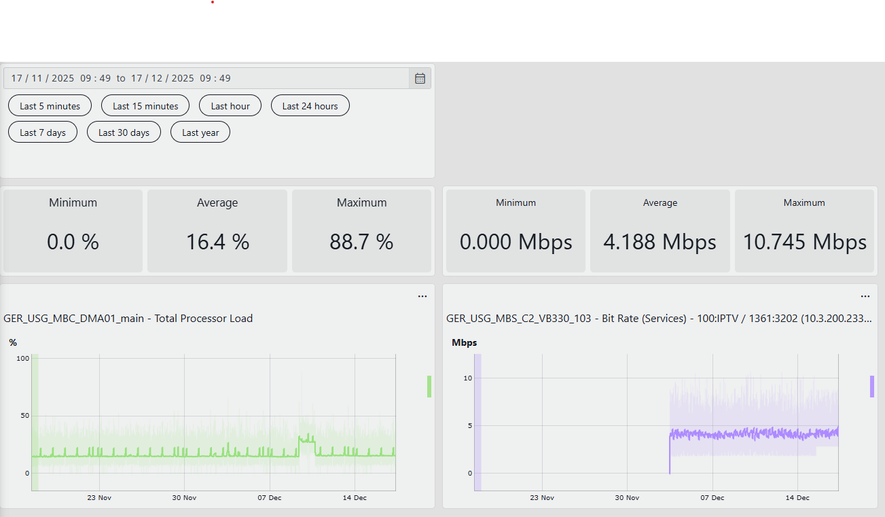Viewport: 885px width, 517px height.
Task: Choose the Last hour time range
Action: pos(230,106)
